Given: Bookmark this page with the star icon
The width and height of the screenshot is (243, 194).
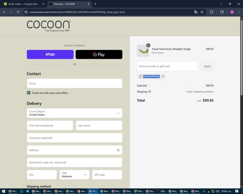Looking at the screenshot, I should [x=202, y=12].
